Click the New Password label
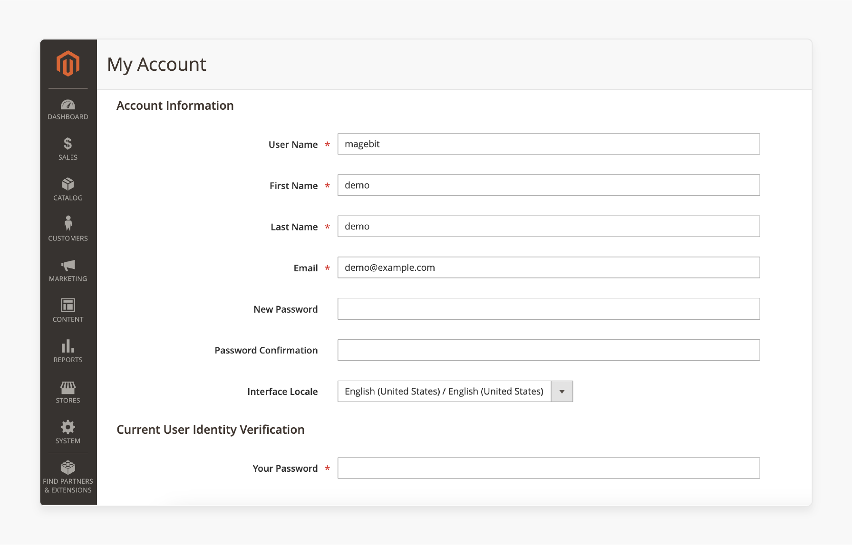 tap(285, 309)
